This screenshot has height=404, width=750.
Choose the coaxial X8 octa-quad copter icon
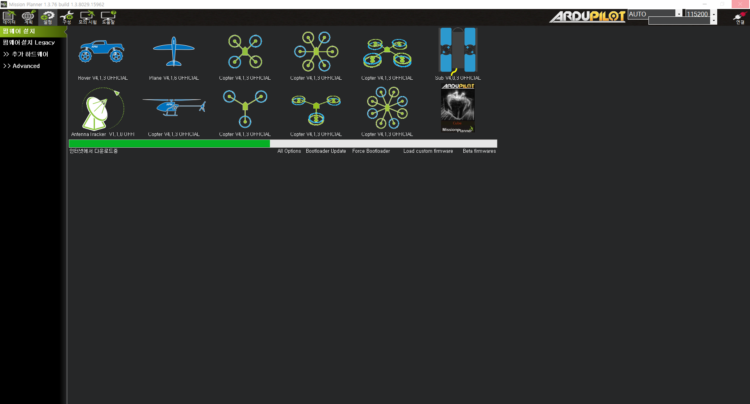[x=387, y=52]
